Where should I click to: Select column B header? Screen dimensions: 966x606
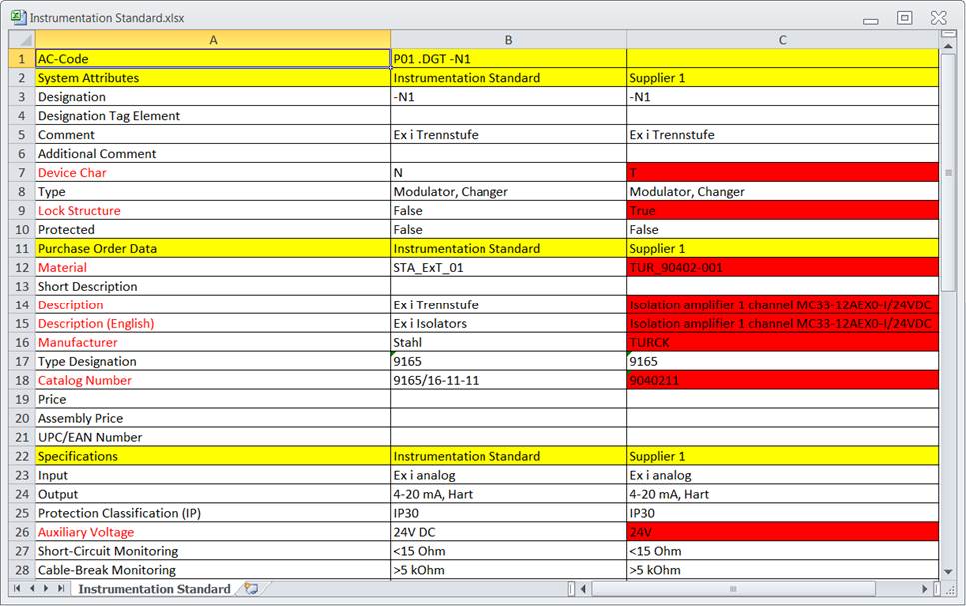508,40
